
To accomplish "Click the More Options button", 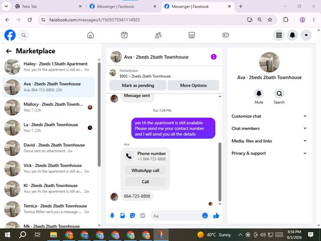I will click(x=193, y=85).
